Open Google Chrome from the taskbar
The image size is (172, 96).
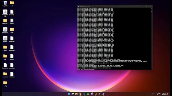80,94
